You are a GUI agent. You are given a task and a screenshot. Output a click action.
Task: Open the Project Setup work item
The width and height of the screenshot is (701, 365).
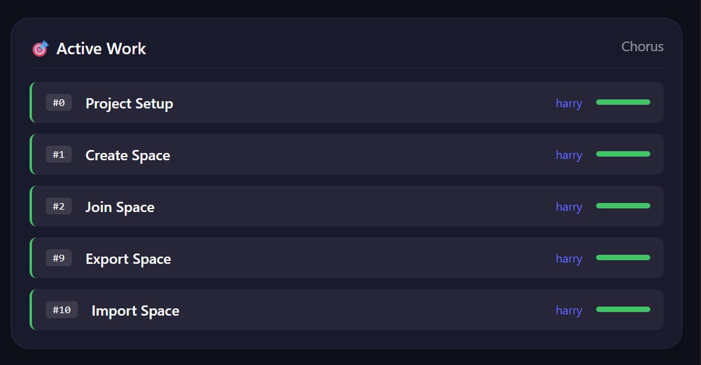tap(129, 104)
